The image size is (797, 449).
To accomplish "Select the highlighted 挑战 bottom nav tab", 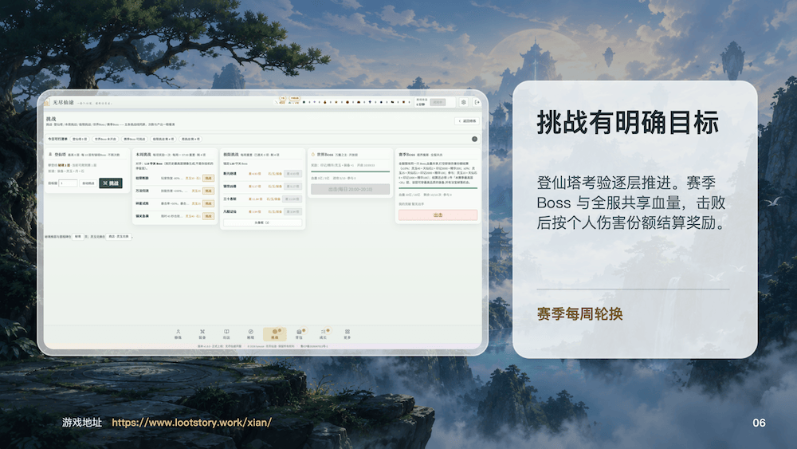I will 274,334.
